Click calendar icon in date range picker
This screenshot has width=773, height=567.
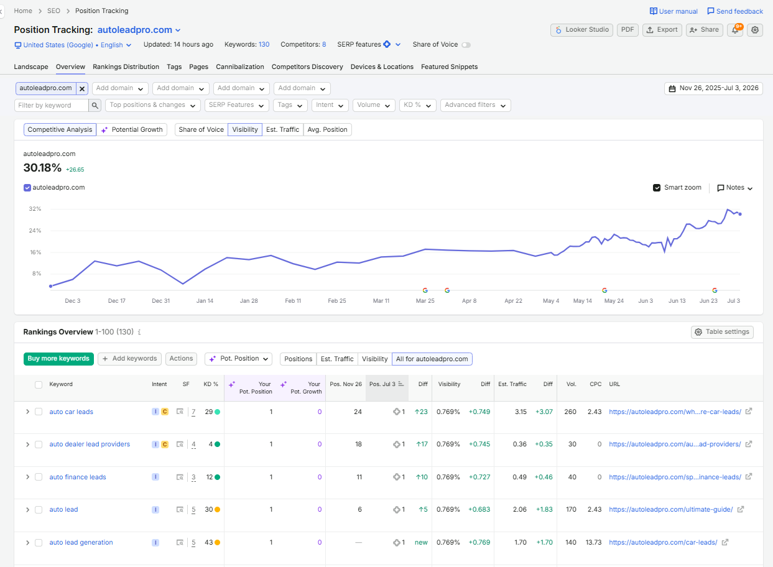click(x=672, y=89)
